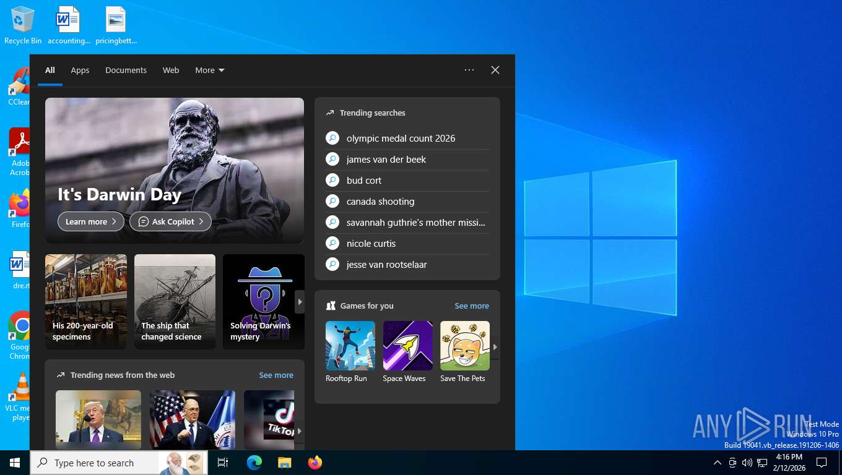Image resolution: width=842 pixels, height=475 pixels.
Task: Open the notification center icon
Action: click(x=822, y=463)
